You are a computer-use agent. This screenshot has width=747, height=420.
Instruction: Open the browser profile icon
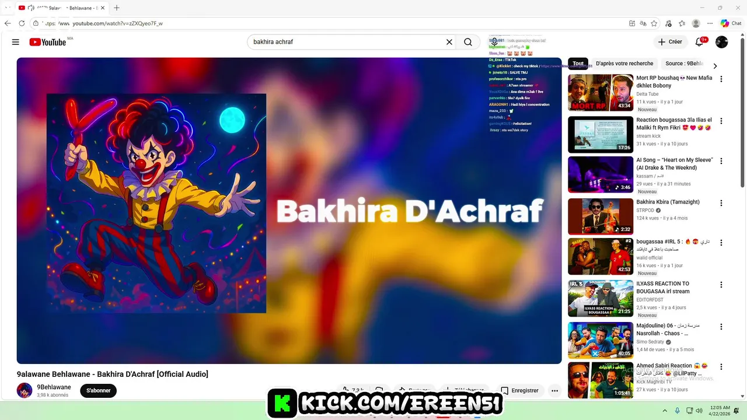(696, 23)
